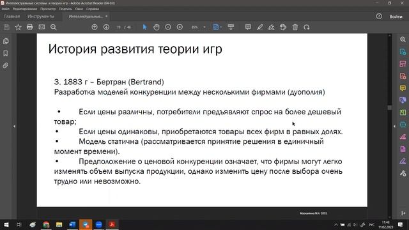
Task: Zoom out with the minus circle
Action: tap(168, 27)
